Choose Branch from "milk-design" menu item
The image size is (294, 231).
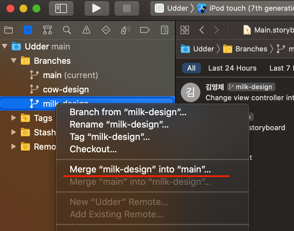coord(153,112)
